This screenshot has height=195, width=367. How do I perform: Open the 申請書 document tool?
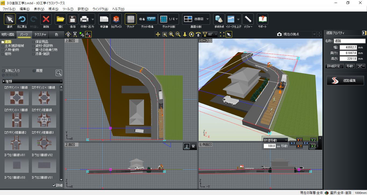point(104,19)
